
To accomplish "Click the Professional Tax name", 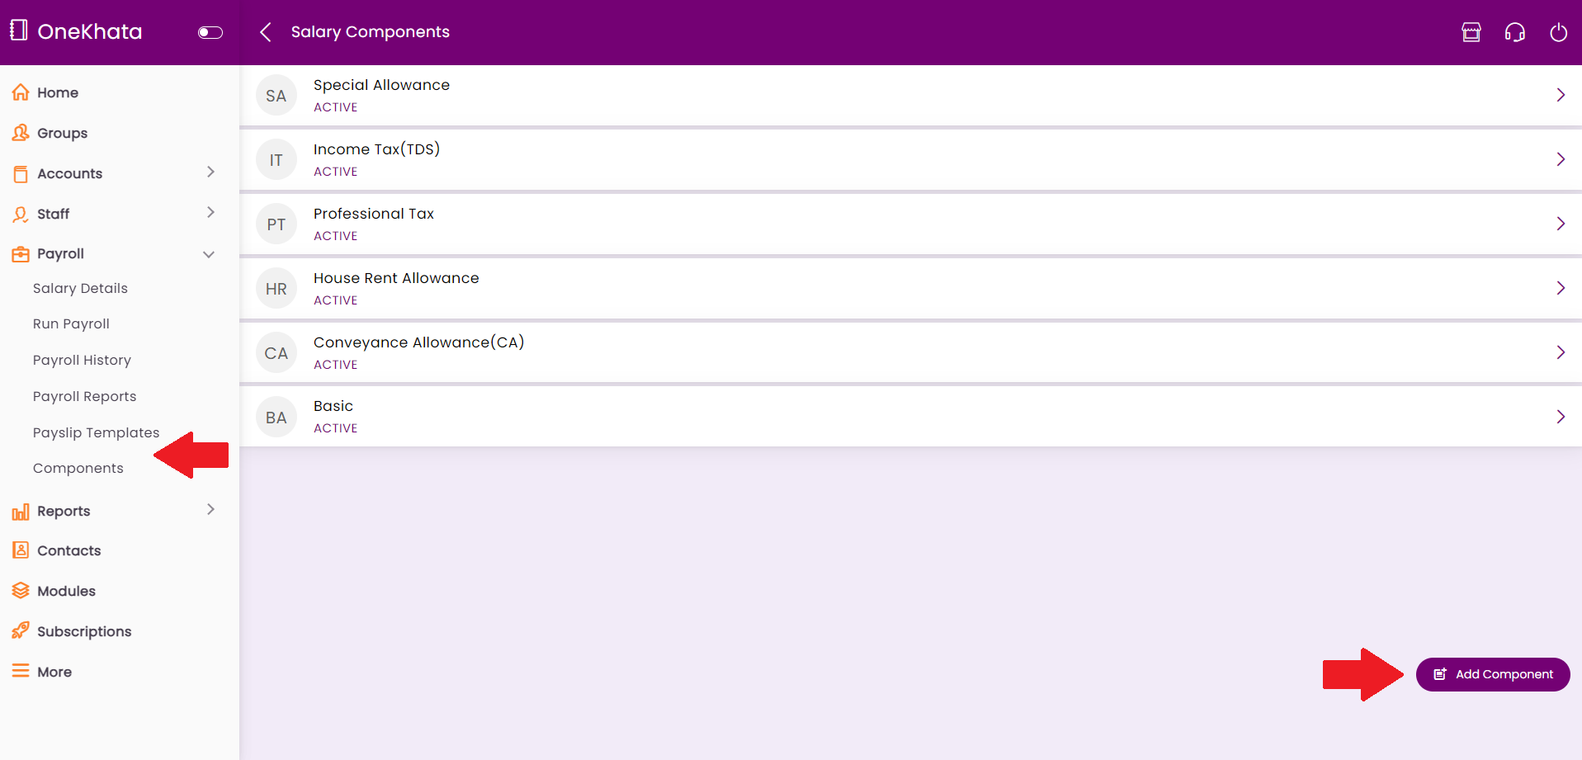I will point(373,214).
